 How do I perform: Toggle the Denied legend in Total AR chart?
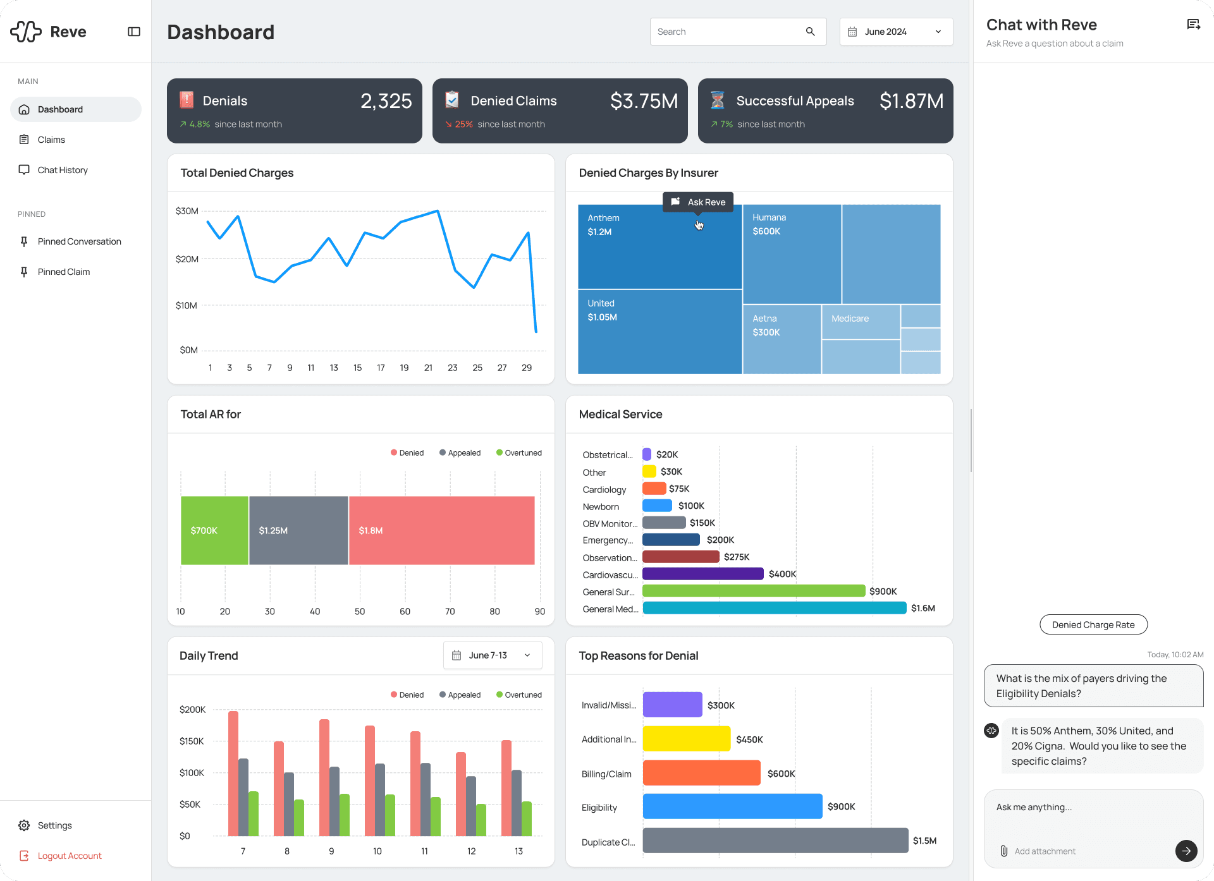coord(407,453)
